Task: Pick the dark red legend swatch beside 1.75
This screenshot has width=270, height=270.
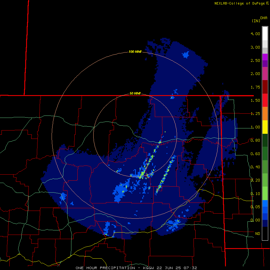Action: [x=265, y=87]
